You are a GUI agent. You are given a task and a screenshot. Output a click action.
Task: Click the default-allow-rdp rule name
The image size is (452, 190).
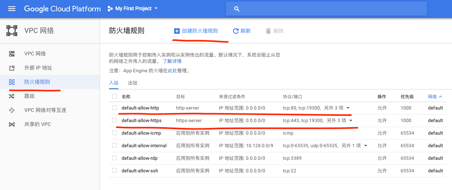140,158
